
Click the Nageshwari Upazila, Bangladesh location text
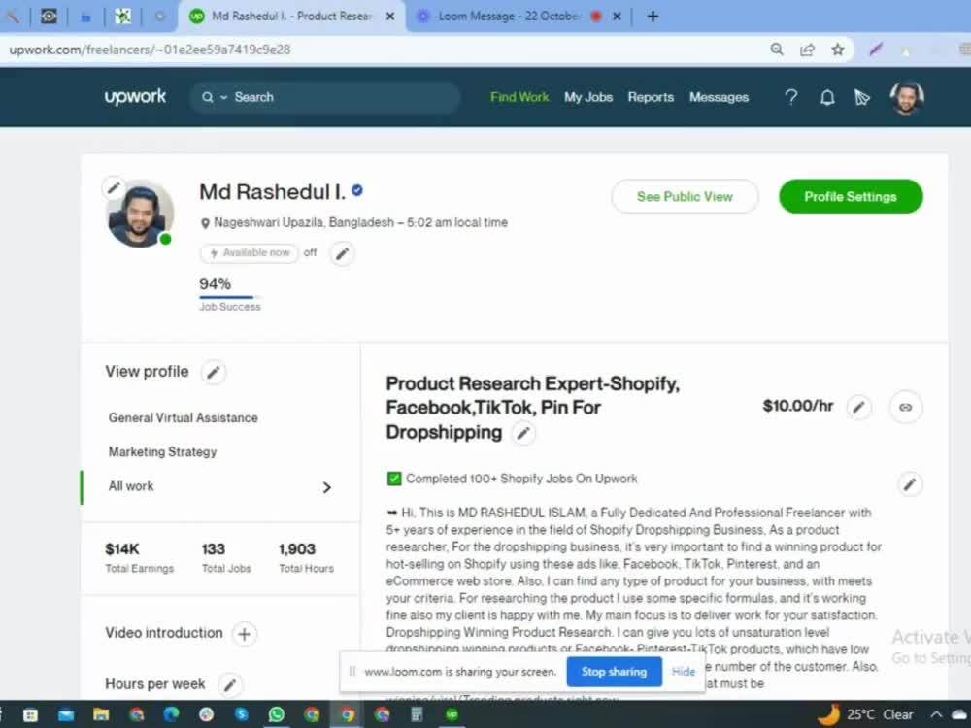pos(303,222)
